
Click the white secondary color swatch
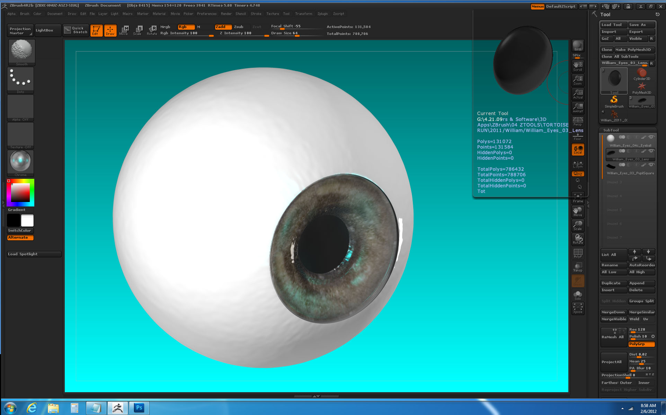point(27,220)
